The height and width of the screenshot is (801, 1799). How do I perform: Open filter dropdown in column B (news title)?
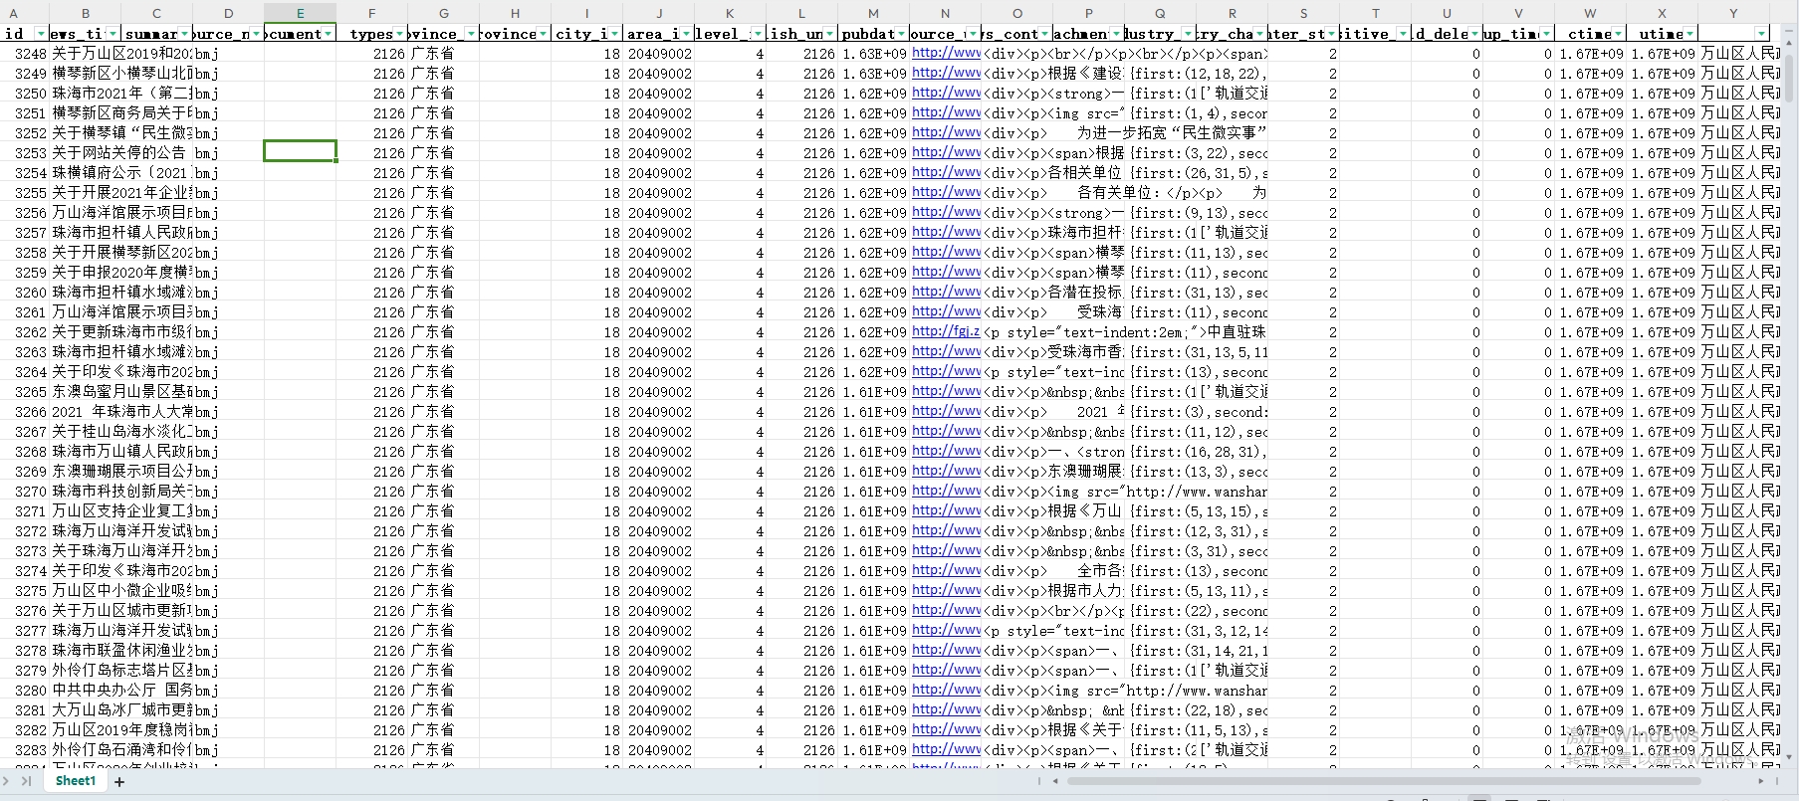(x=112, y=34)
